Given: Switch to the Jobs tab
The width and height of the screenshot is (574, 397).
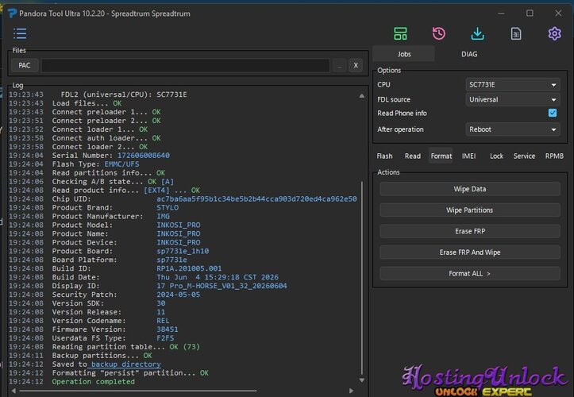Looking at the screenshot, I should pyautogui.click(x=404, y=54).
